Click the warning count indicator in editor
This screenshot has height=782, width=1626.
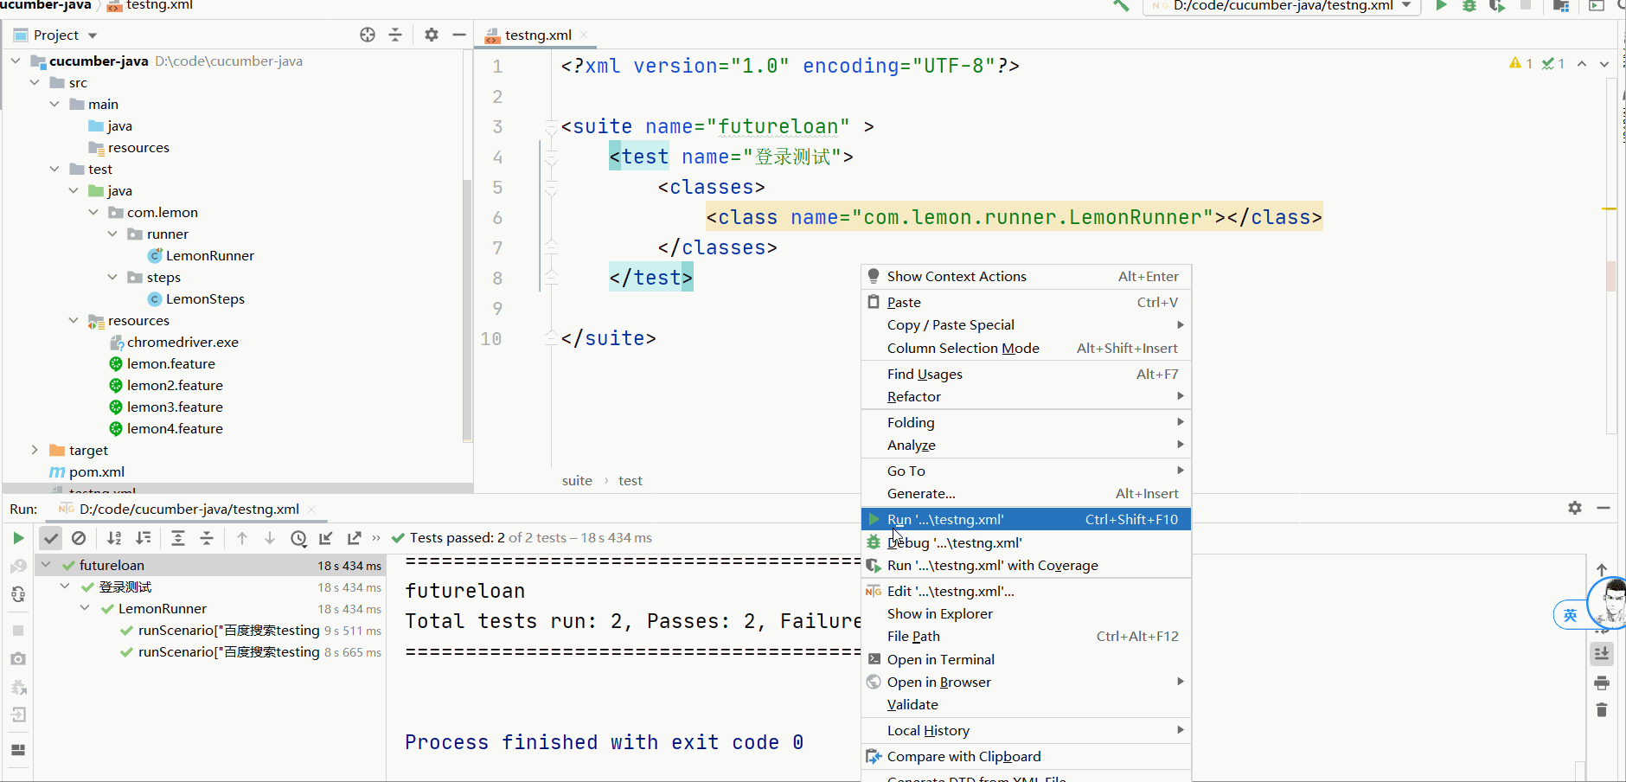tap(1520, 63)
